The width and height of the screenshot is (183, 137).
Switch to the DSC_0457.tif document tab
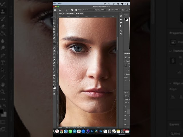(70, 13)
